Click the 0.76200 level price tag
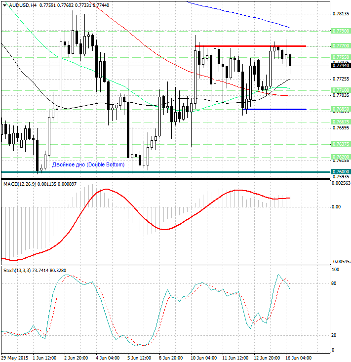The height and width of the screenshot is (362, 351). click(x=341, y=157)
